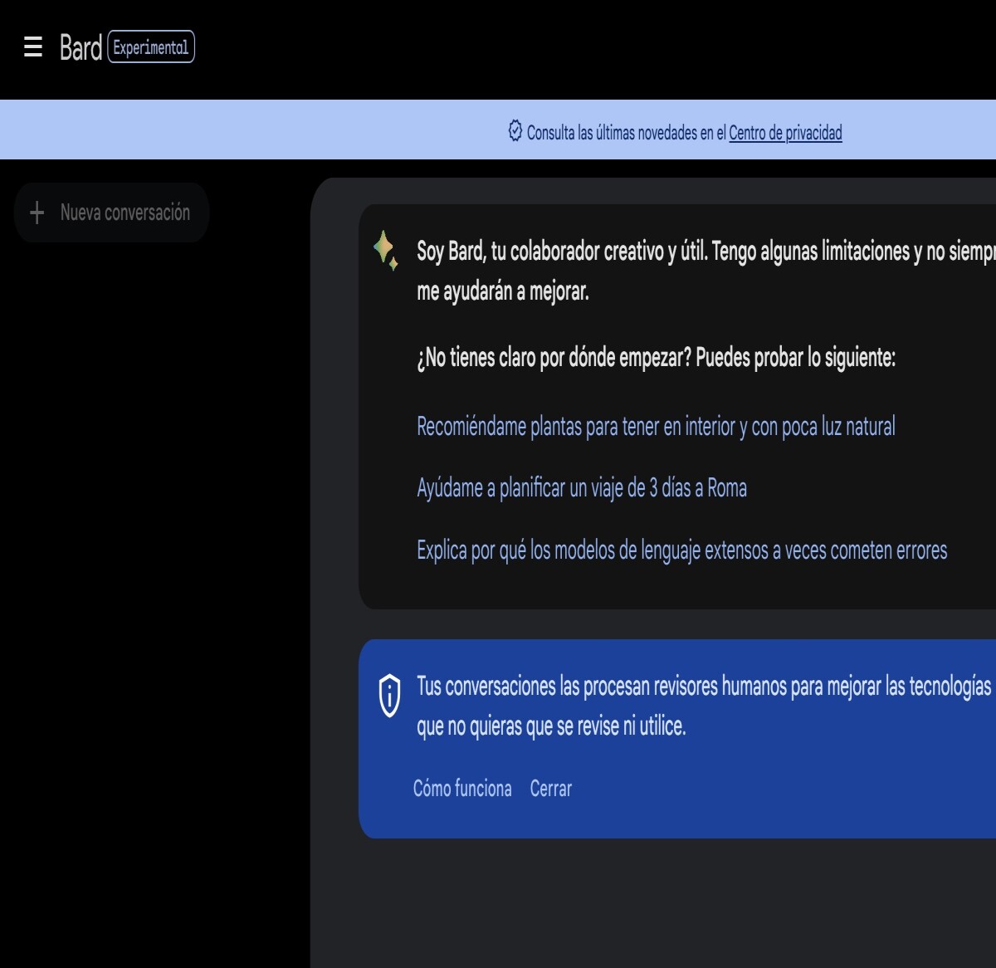The width and height of the screenshot is (996, 968).
Task: Click the privacy shield info icon
Action: 389,696
